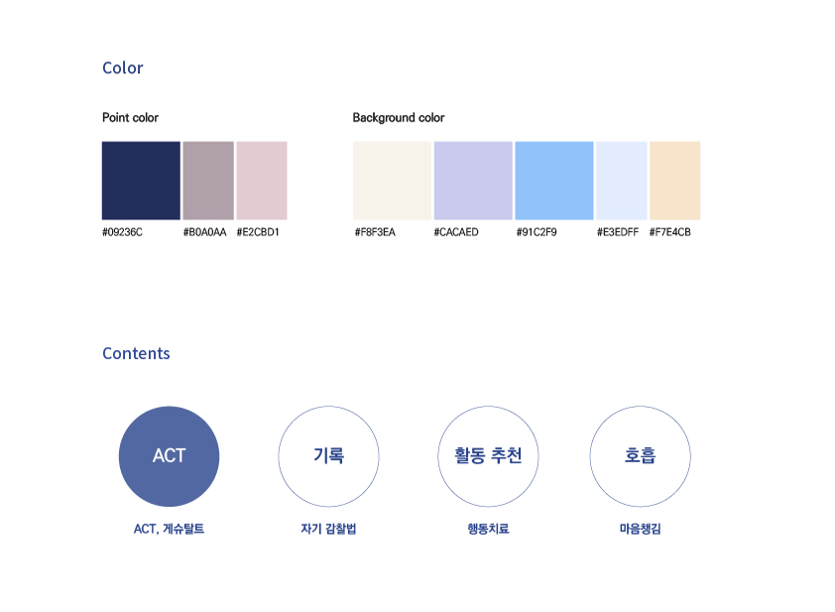Click the dark navy #09236C swatch
The height and width of the screenshot is (612, 835).
(141, 181)
